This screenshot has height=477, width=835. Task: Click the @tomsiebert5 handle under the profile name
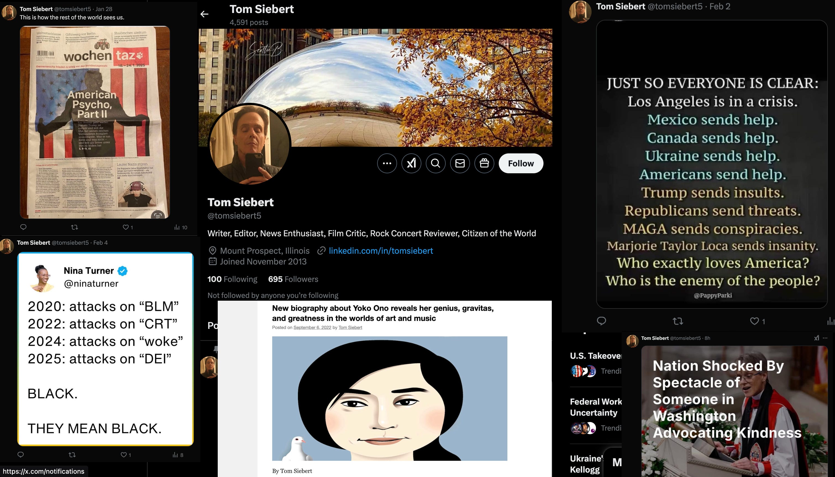click(x=235, y=216)
